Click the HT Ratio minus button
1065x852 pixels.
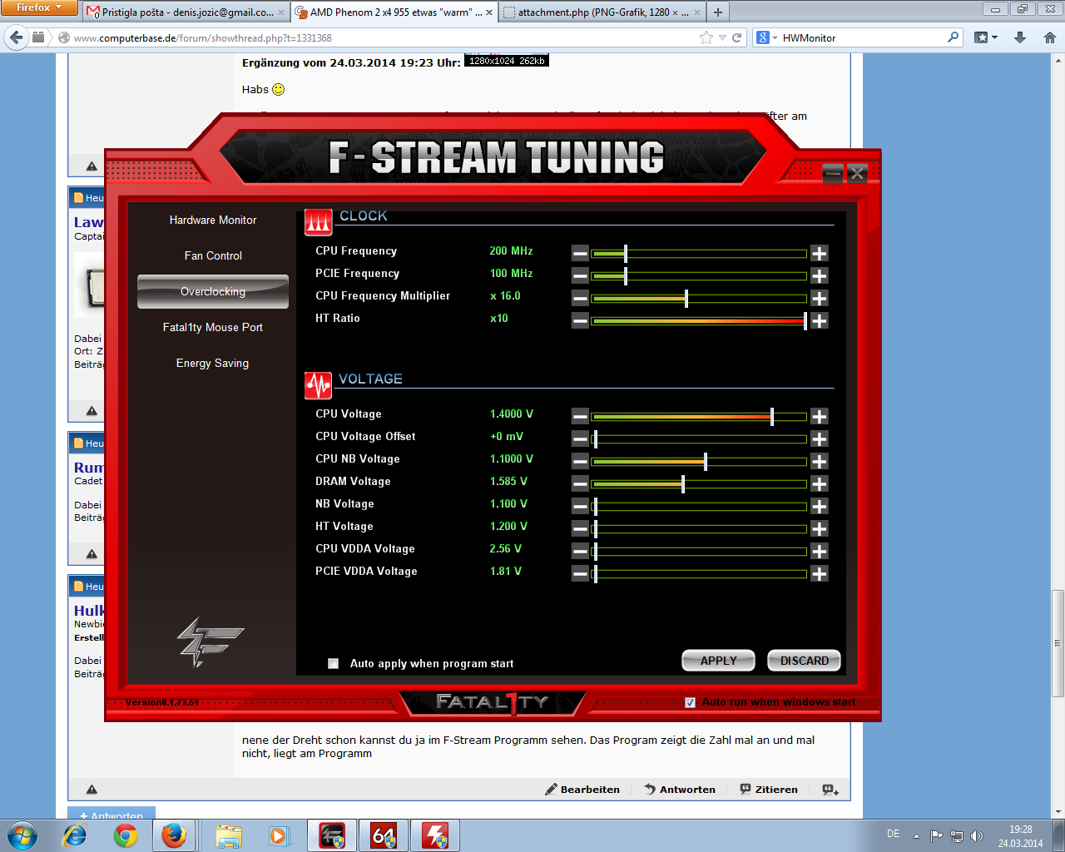tap(580, 321)
